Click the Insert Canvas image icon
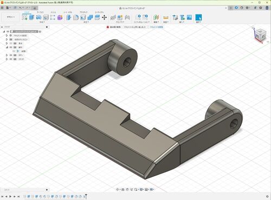The image size is (271, 200). point(189,17)
